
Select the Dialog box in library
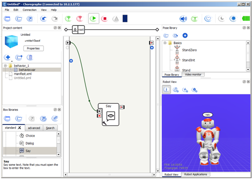coord(30,143)
